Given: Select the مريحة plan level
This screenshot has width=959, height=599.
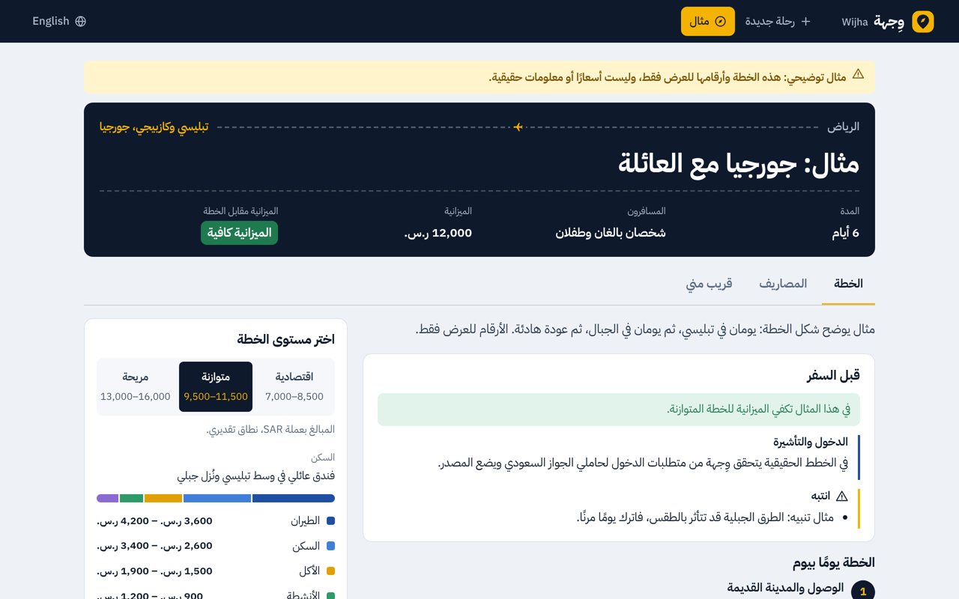Looking at the screenshot, I should [136, 386].
